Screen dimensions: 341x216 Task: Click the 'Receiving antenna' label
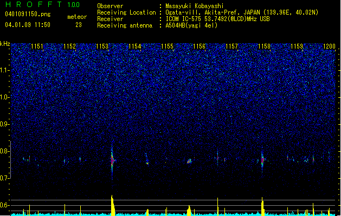pyautogui.click(x=125, y=25)
